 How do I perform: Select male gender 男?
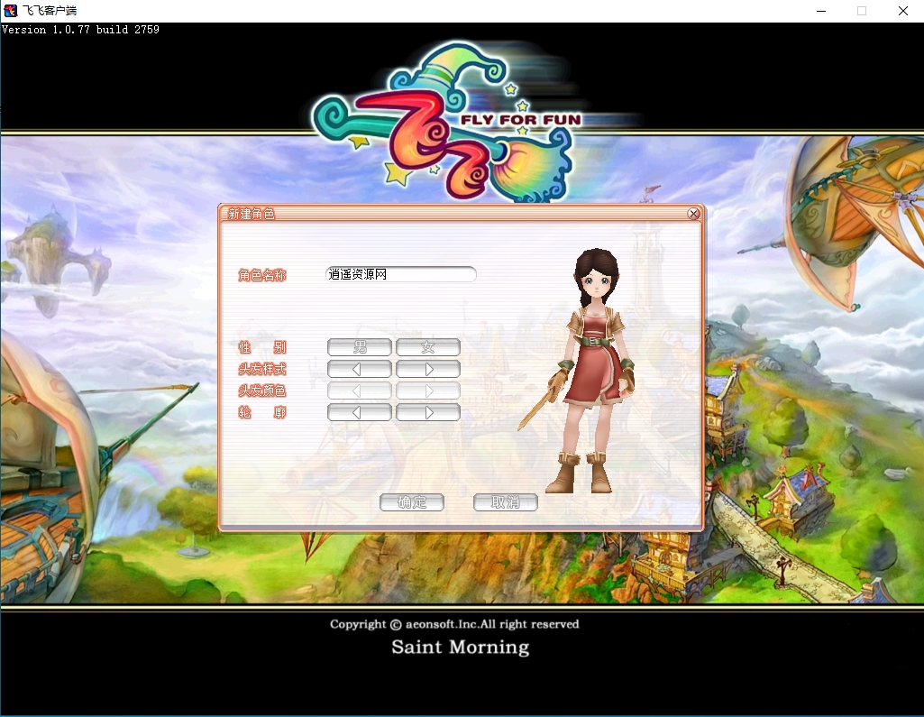click(360, 347)
